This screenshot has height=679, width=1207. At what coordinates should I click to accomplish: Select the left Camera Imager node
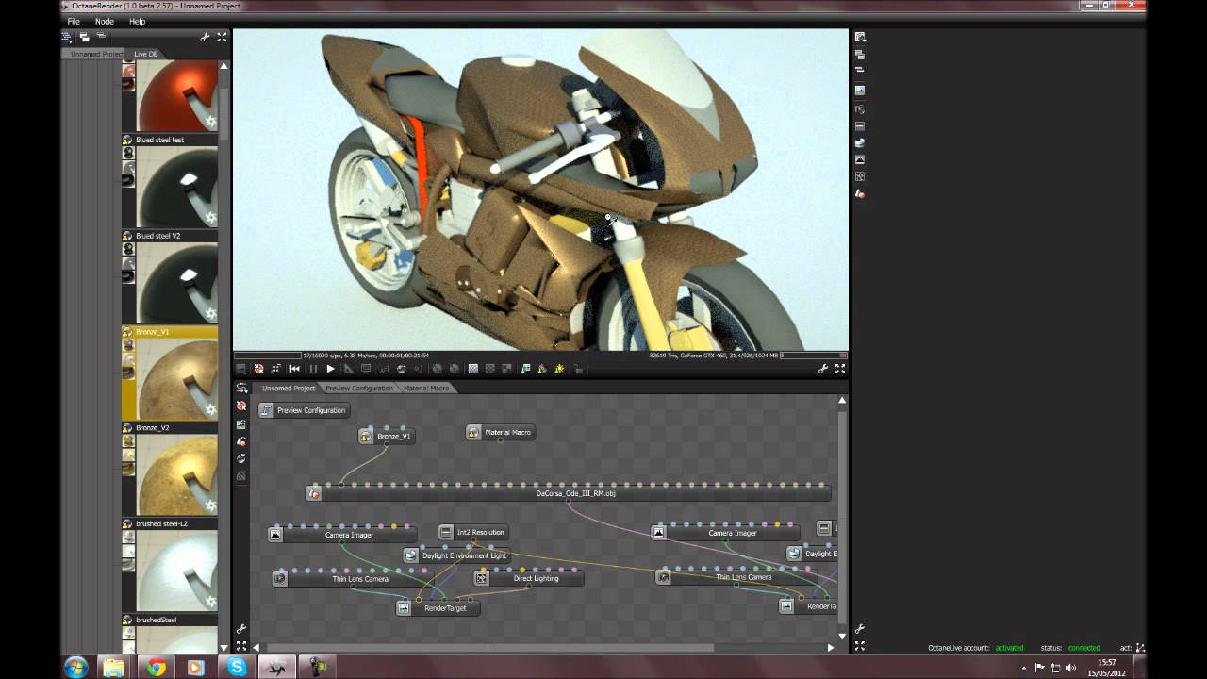[x=342, y=535]
